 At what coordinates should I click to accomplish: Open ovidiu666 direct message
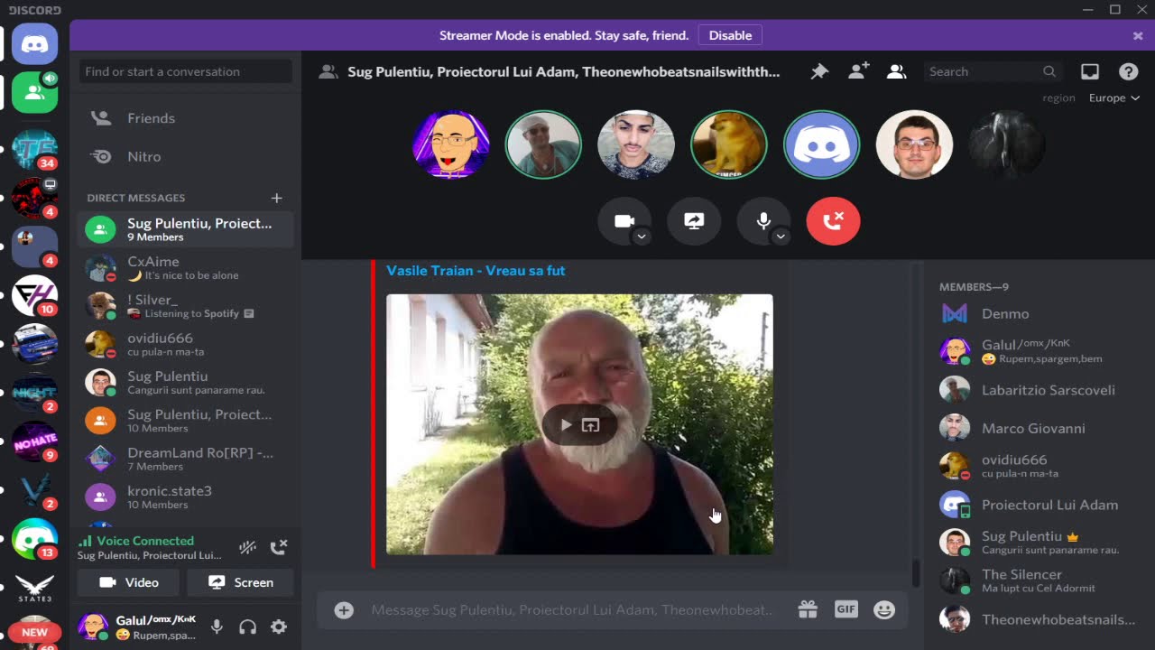(x=186, y=344)
